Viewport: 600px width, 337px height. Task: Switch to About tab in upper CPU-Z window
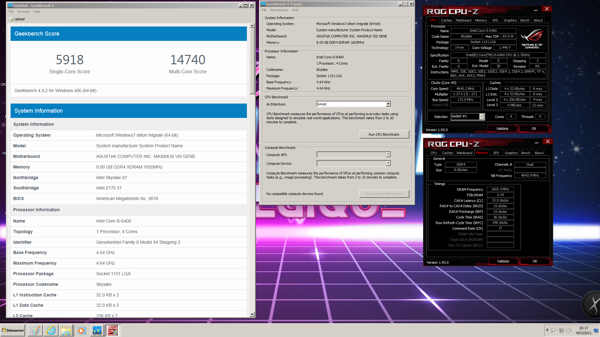538,20
